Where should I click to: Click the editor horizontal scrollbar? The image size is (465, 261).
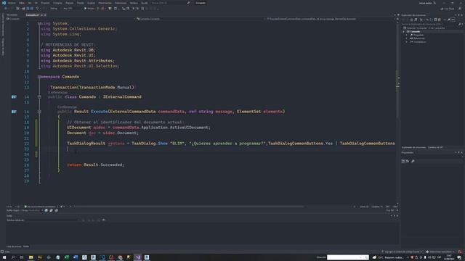tap(189, 207)
